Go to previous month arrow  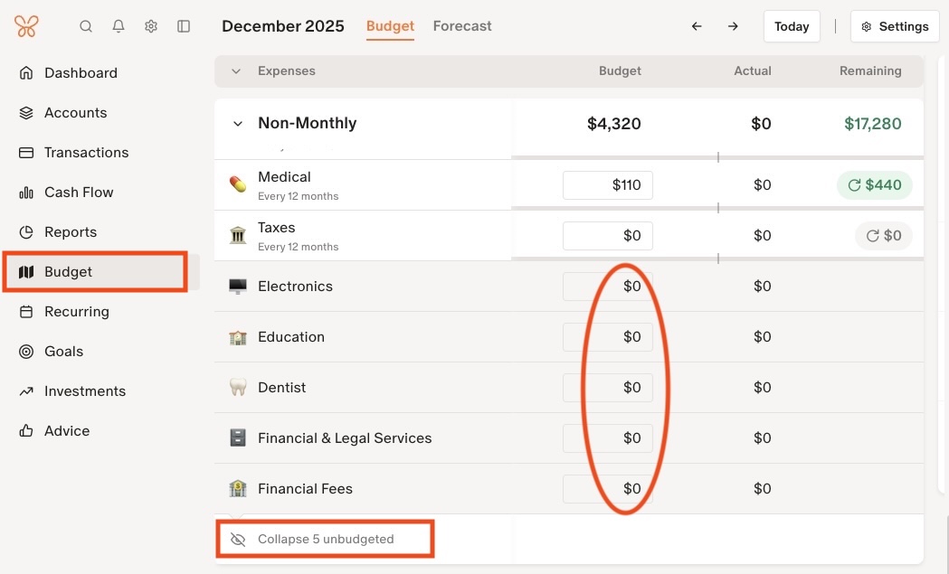point(697,26)
